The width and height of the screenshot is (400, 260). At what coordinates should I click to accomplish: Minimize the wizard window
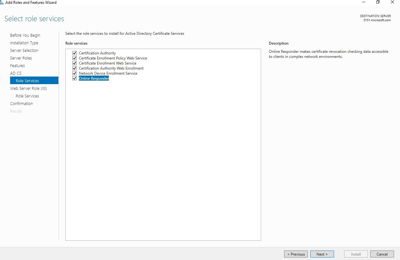coord(363,2)
